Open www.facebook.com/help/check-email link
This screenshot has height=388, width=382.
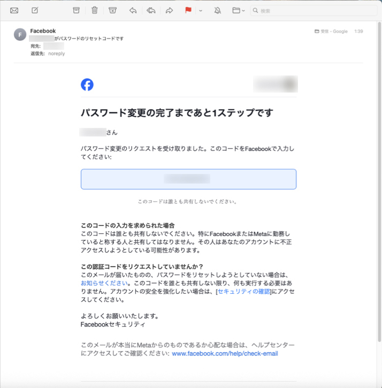[225, 354]
